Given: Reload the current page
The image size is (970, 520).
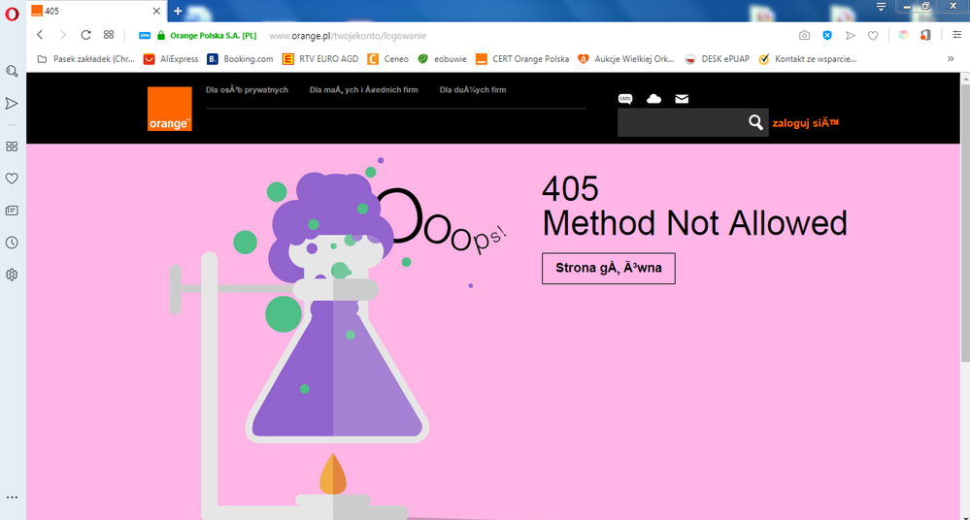Looking at the screenshot, I should (x=86, y=35).
